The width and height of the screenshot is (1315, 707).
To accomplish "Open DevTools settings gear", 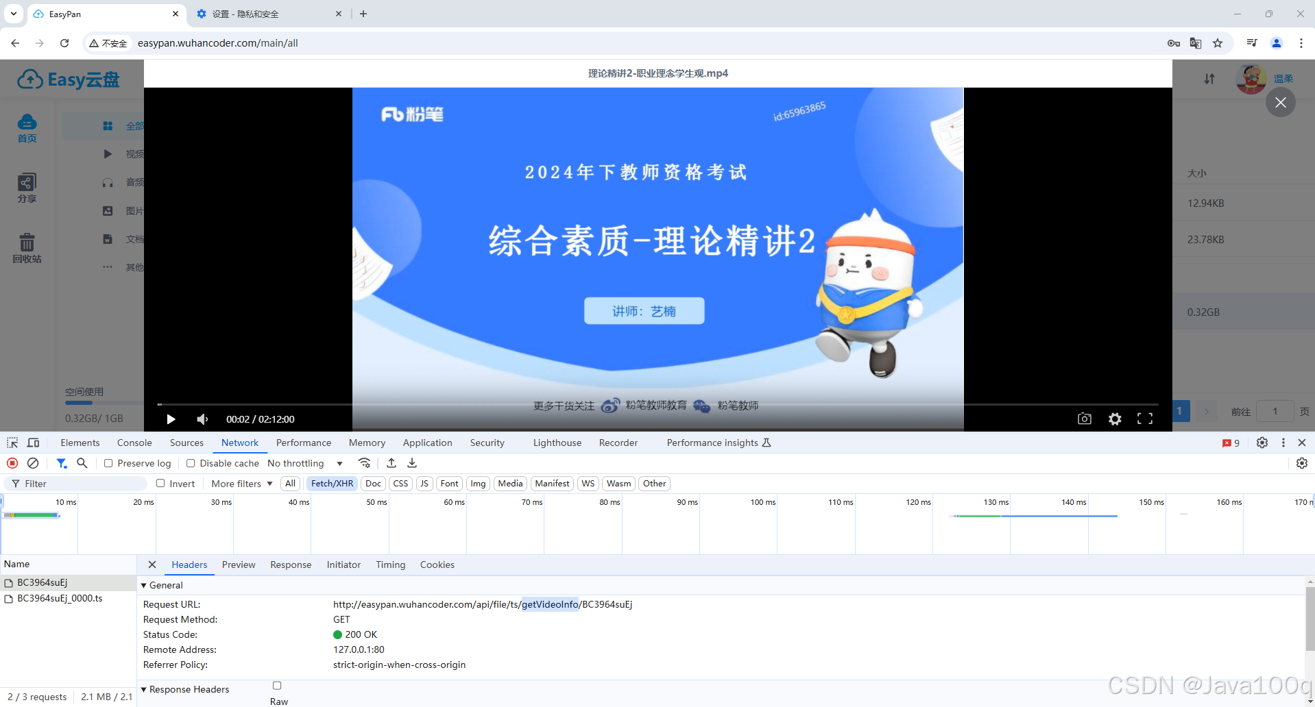I will [1262, 443].
